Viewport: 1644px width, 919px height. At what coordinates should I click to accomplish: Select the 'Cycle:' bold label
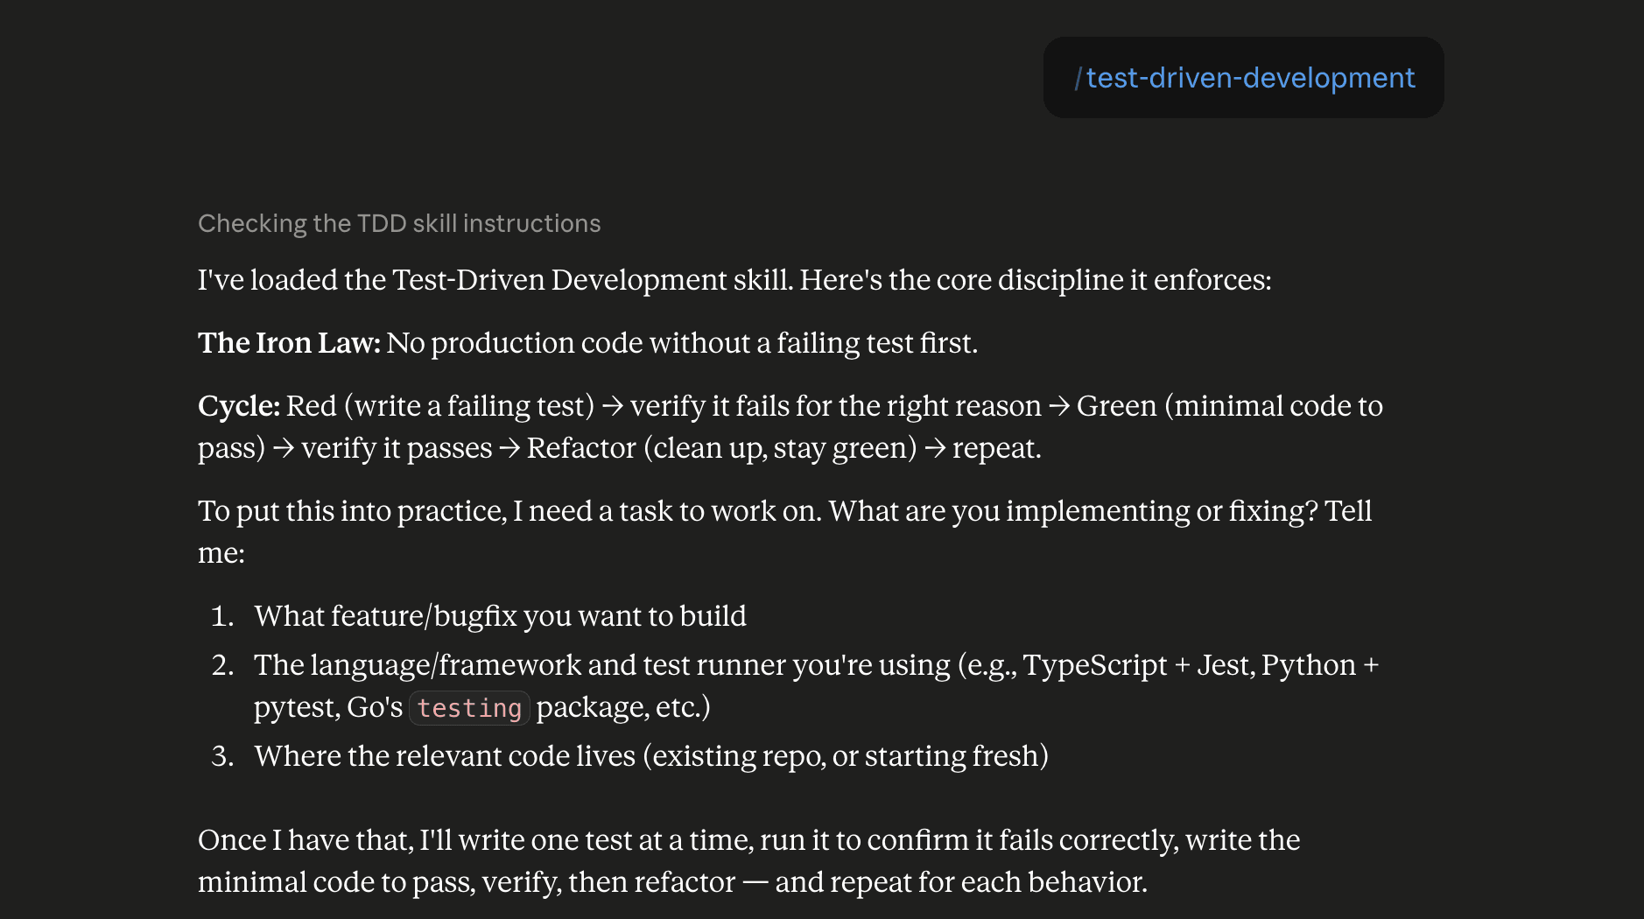[x=239, y=406]
